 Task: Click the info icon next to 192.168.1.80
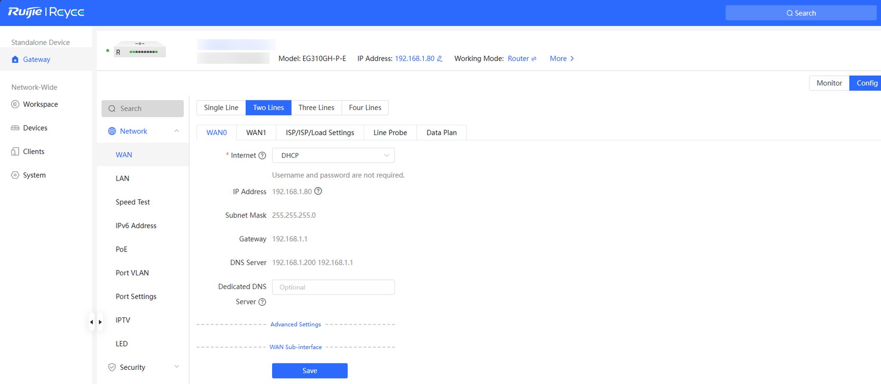[318, 191]
